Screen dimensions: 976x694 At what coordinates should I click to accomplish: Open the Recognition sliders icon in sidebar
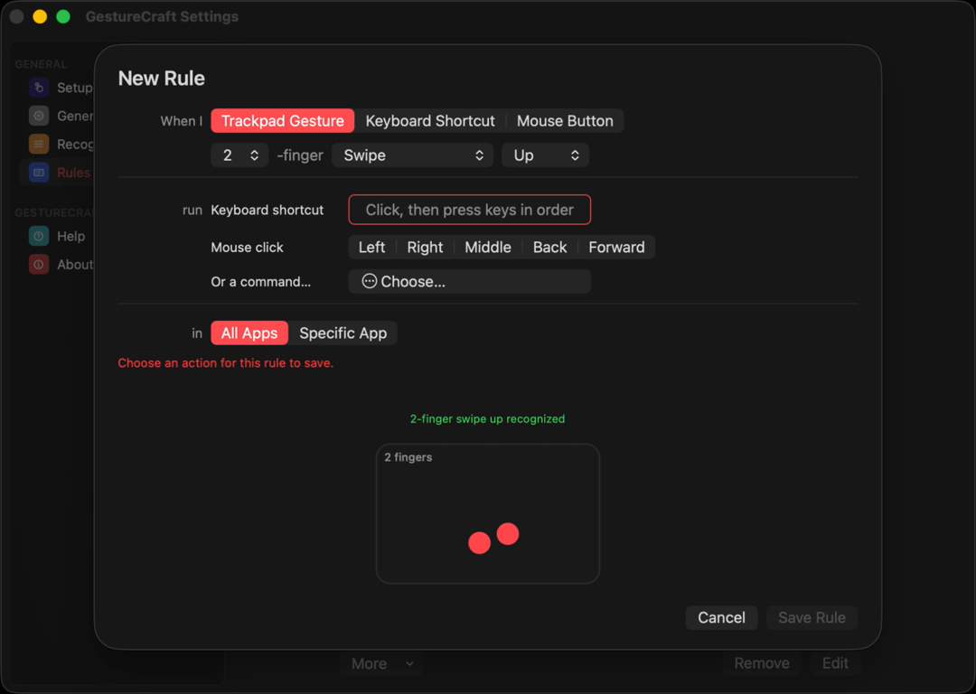(39, 145)
